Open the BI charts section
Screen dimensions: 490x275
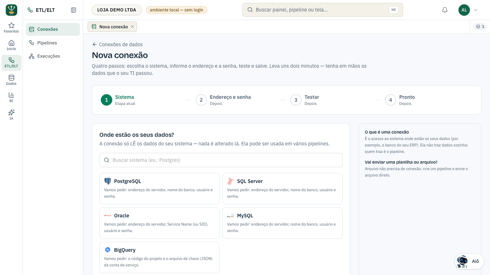(x=11, y=97)
